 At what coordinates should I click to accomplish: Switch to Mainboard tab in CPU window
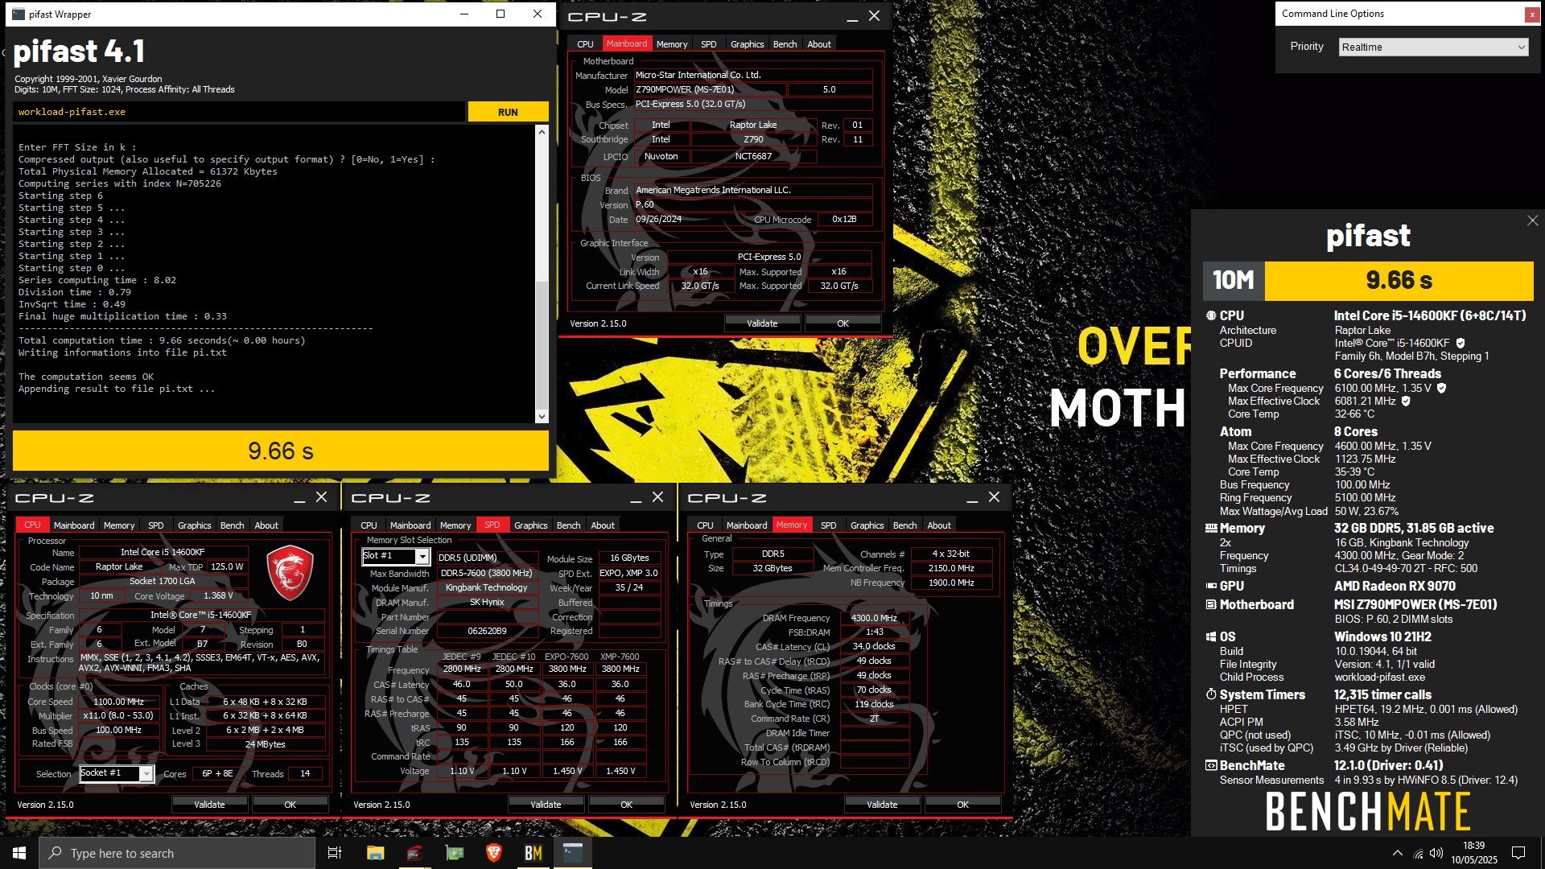[x=74, y=525]
